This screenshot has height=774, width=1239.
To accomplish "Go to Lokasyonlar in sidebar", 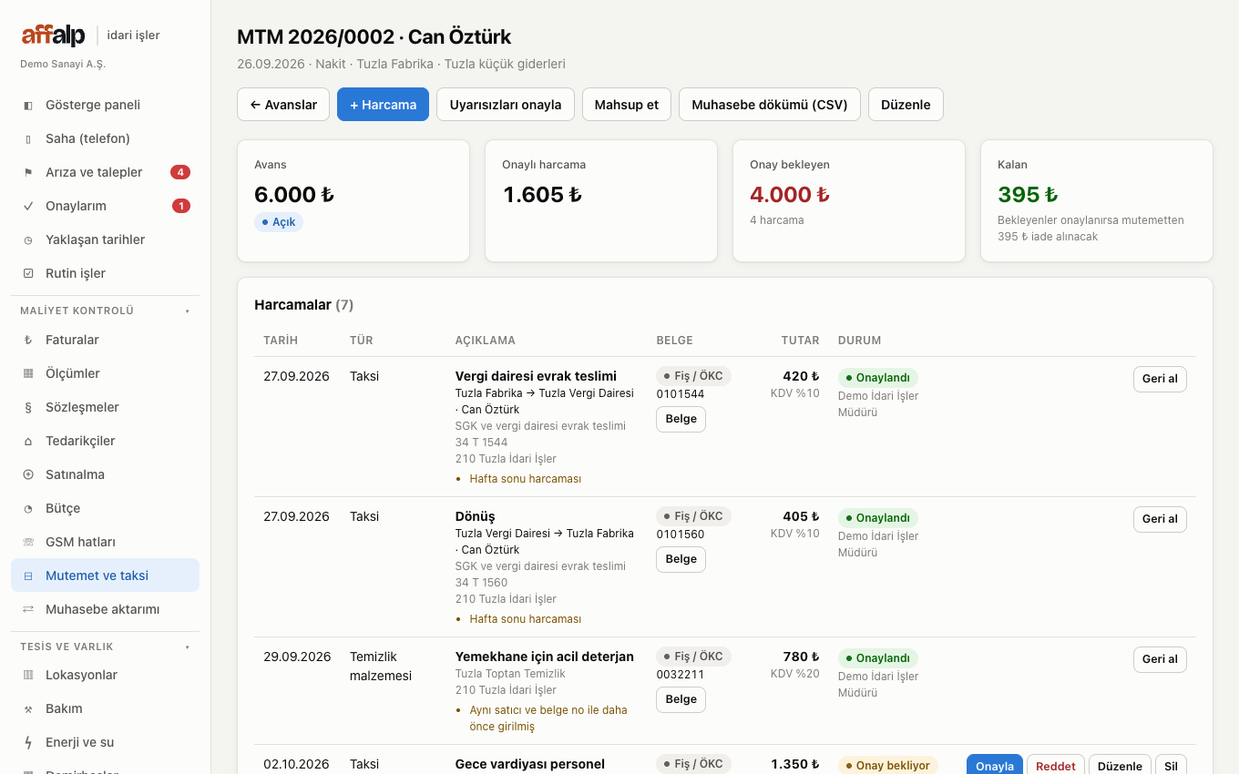I will pyautogui.click(x=105, y=675).
